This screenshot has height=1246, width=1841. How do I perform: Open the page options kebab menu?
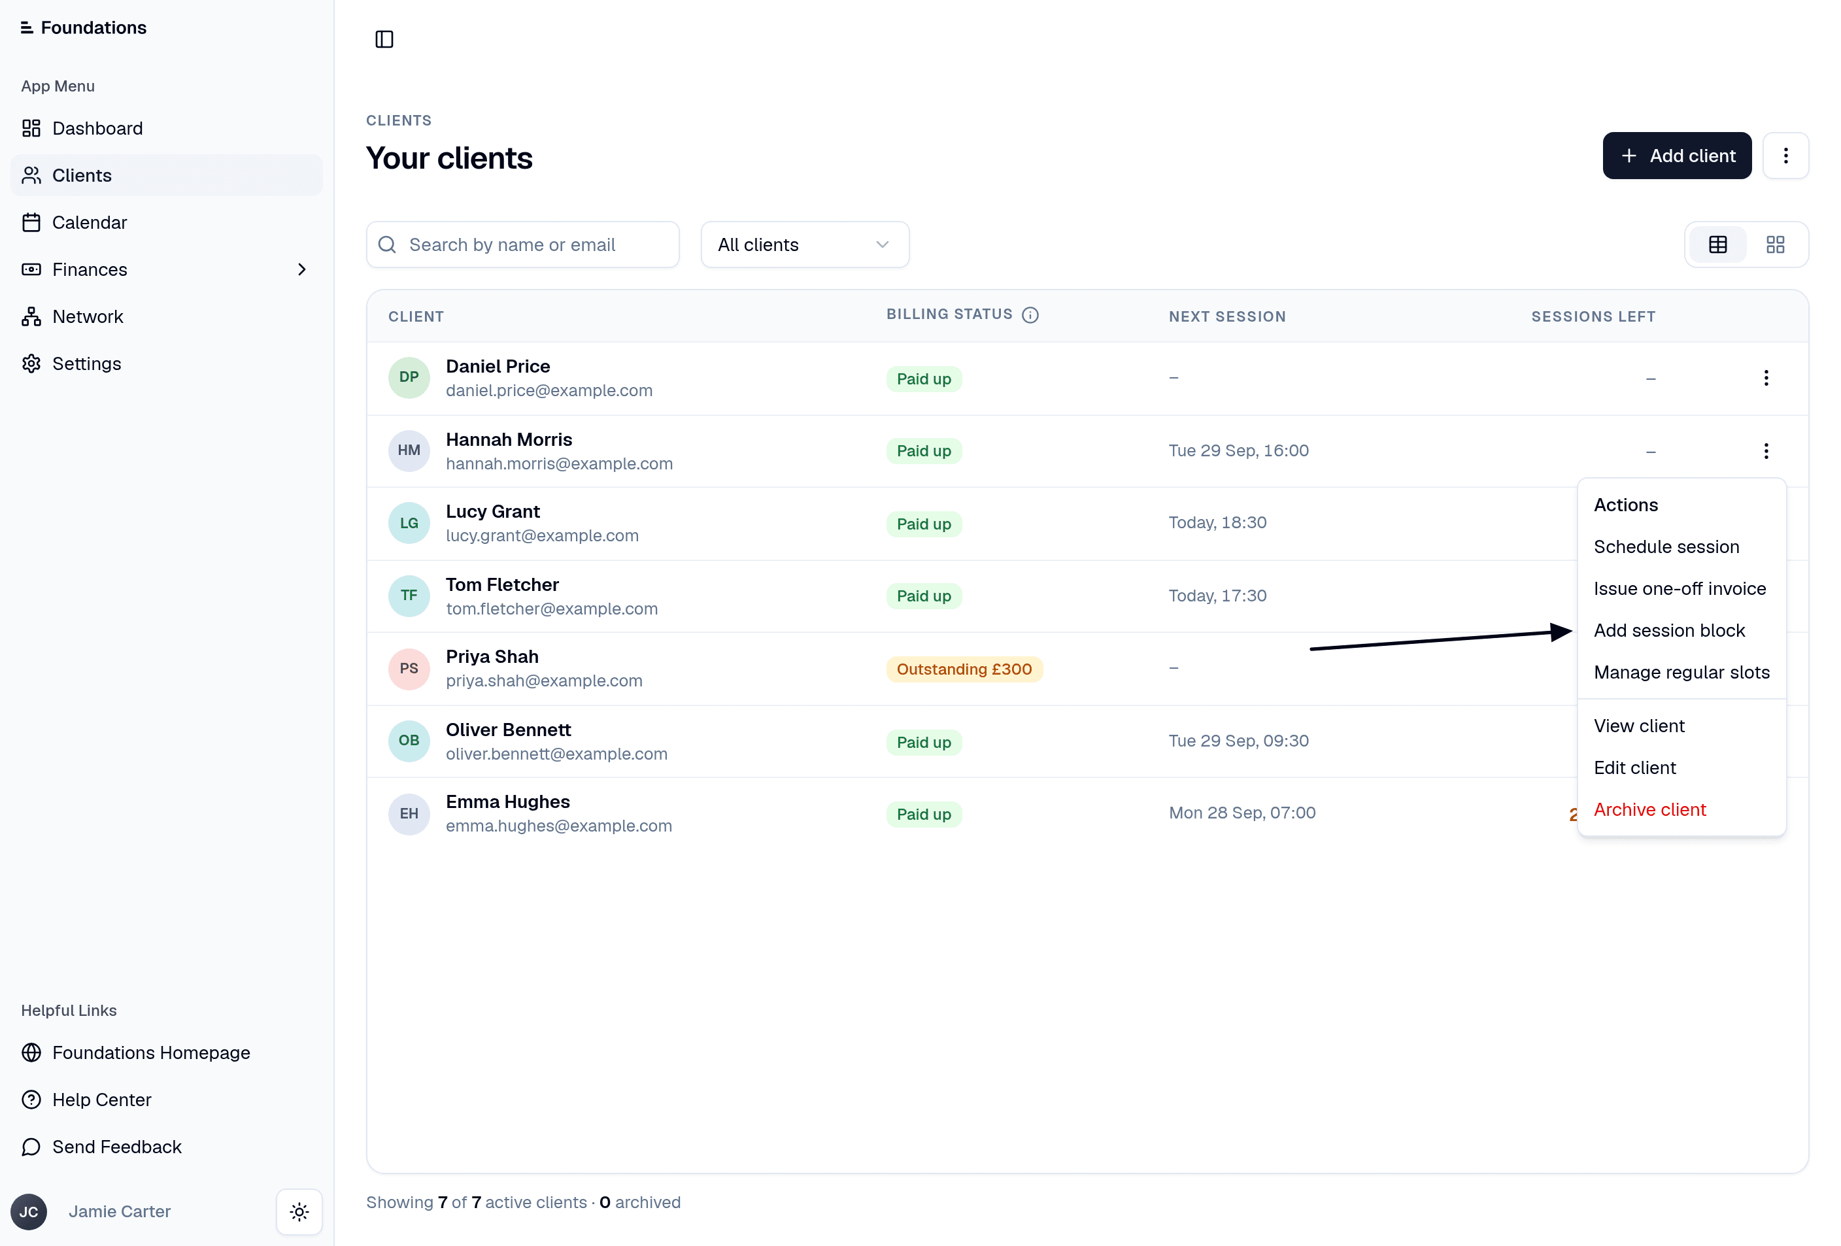pos(1785,156)
